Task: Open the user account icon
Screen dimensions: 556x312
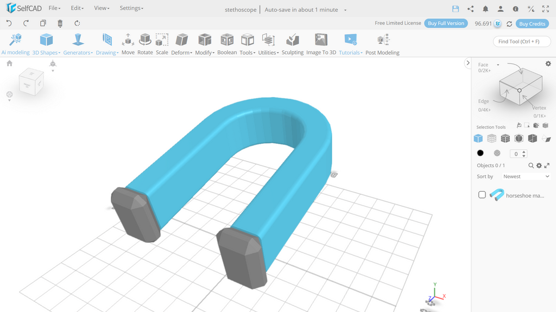Action: pyautogui.click(x=500, y=9)
